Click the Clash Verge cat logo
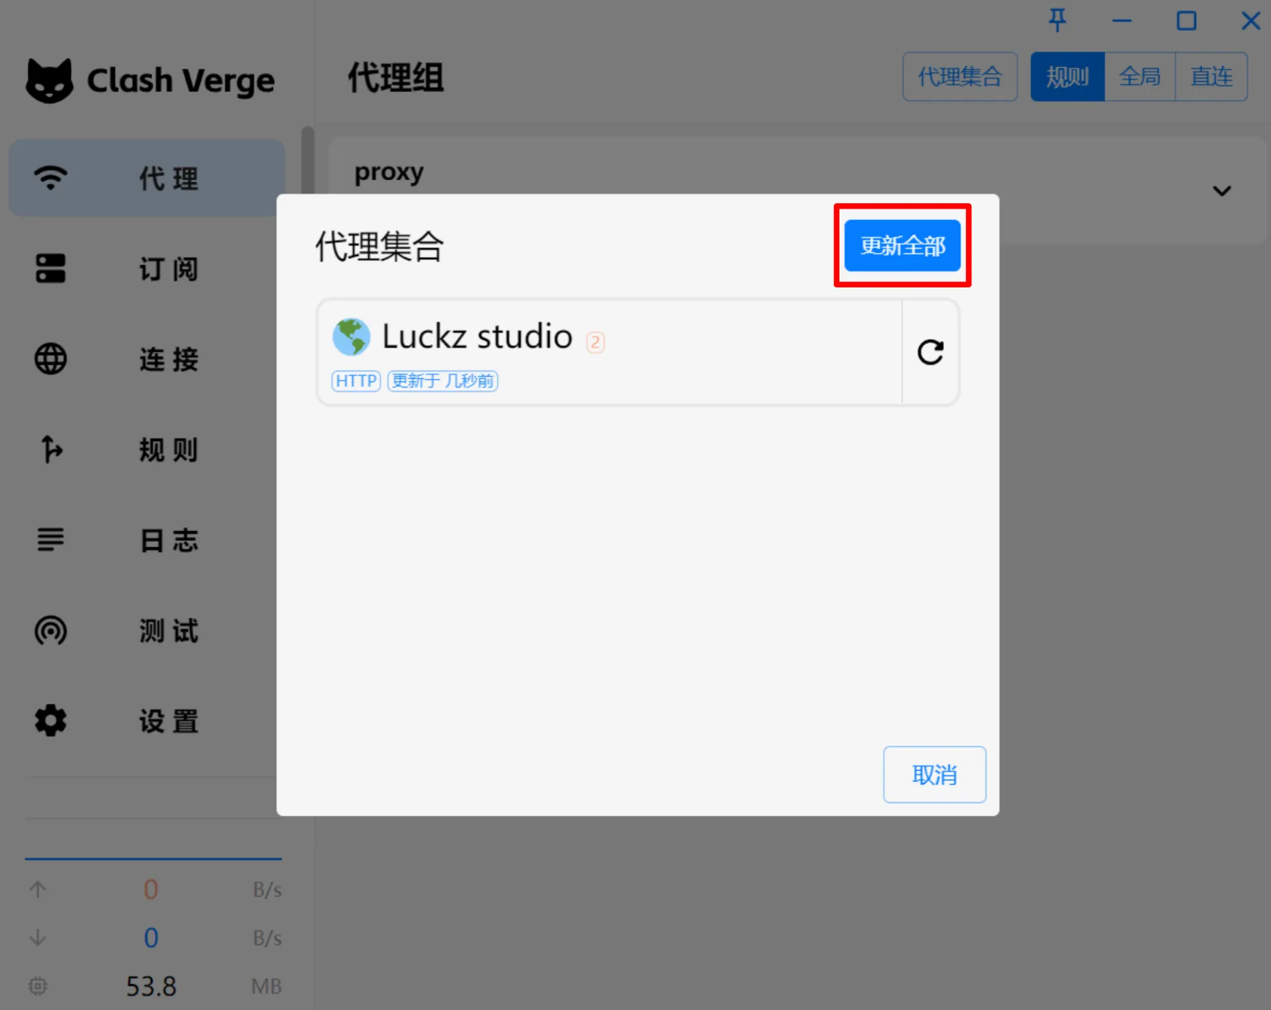 50,80
